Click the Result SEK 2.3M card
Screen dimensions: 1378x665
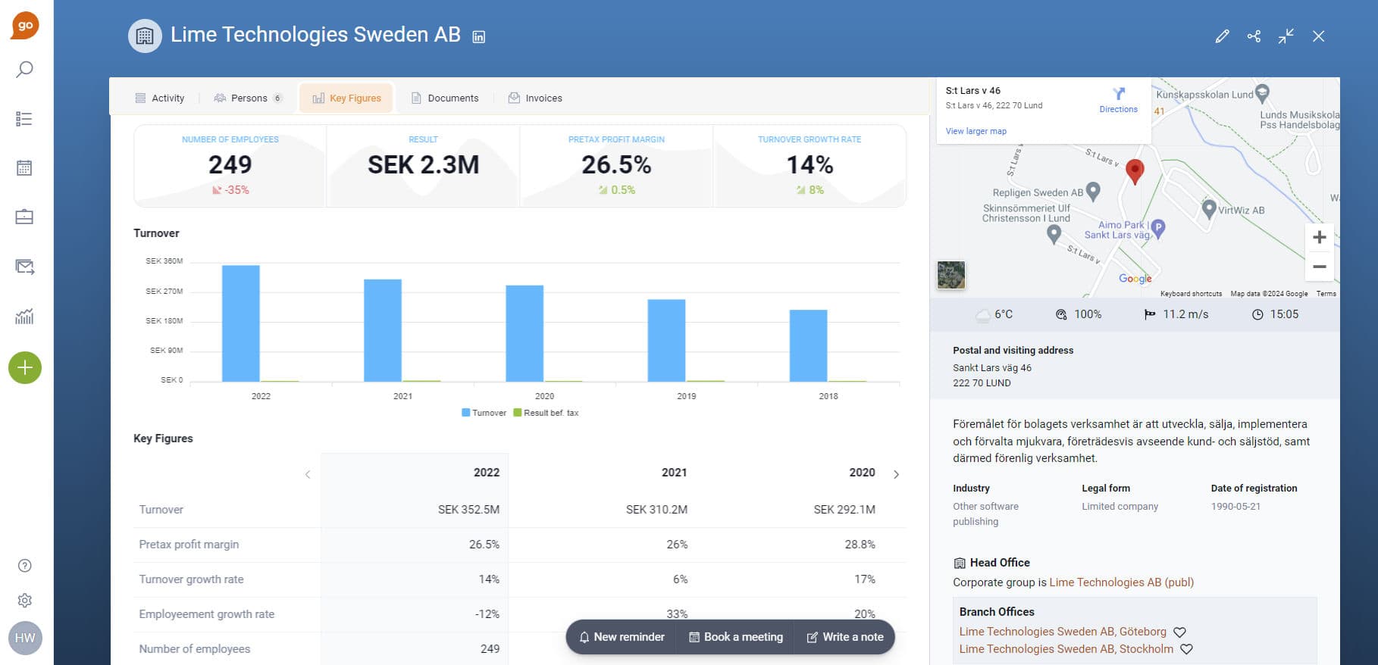423,166
